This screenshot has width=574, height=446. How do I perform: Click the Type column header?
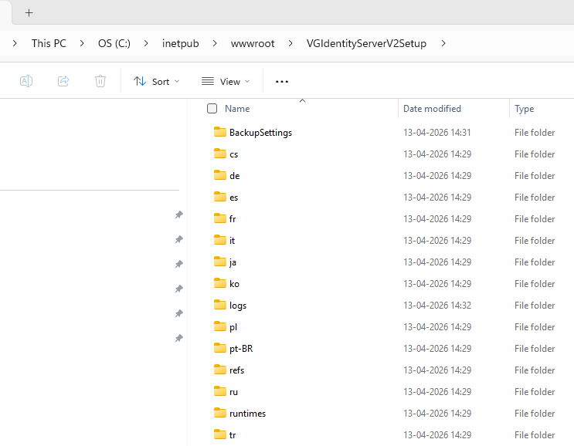click(525, 109)
